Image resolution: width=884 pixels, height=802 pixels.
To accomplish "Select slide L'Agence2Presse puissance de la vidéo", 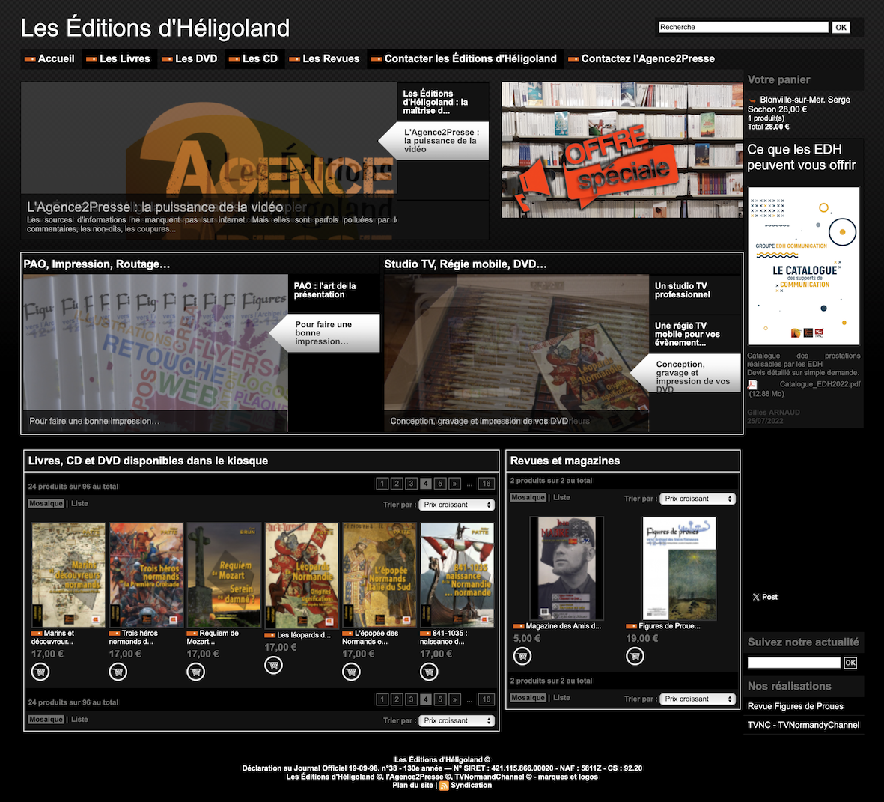I will [x=441, y=141].
